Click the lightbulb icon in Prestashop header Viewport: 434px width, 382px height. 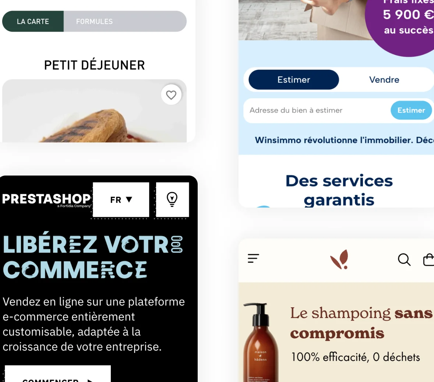point(172,199)
